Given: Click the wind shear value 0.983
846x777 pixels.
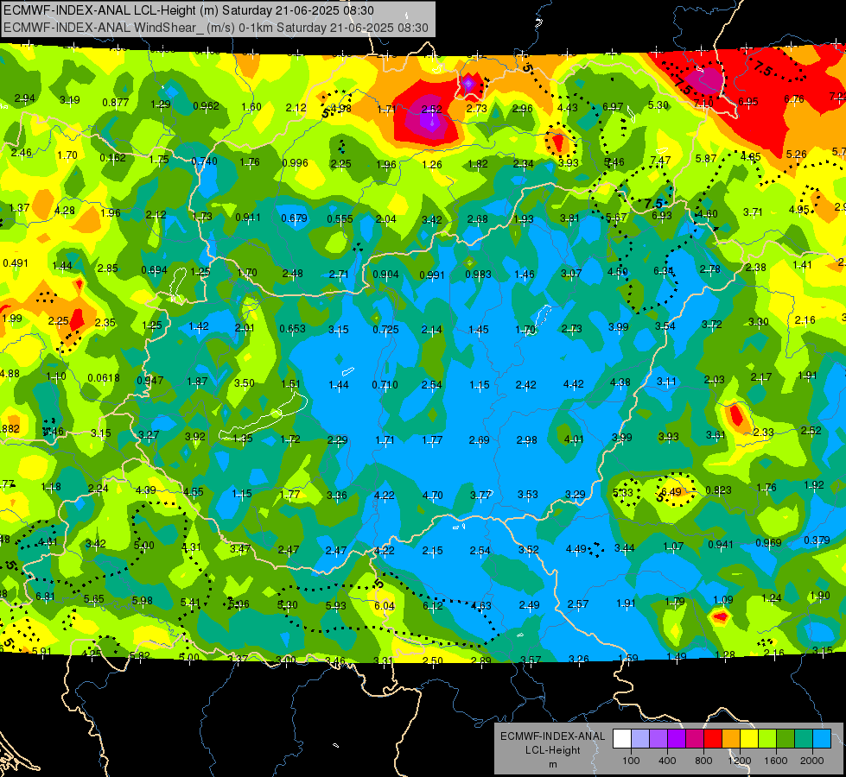Looking at the screenshot, I should (478, 275).
